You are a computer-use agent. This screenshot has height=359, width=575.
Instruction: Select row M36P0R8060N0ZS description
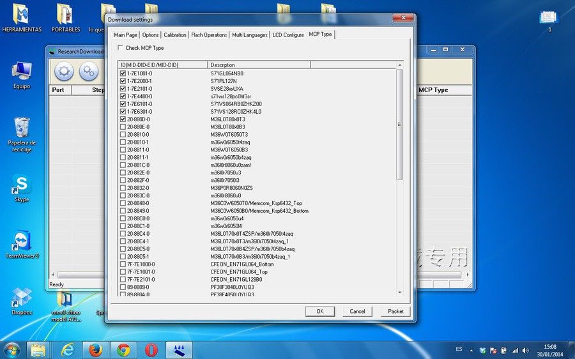click(231, 188)
